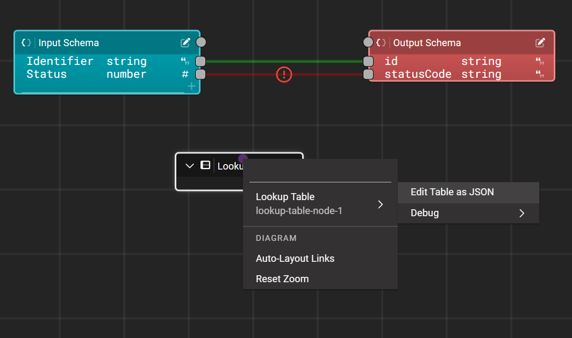Viewport: 572px width, 338px height.
Task: Click the Input Schema edit pencil icon
Action: click(185, 42)
